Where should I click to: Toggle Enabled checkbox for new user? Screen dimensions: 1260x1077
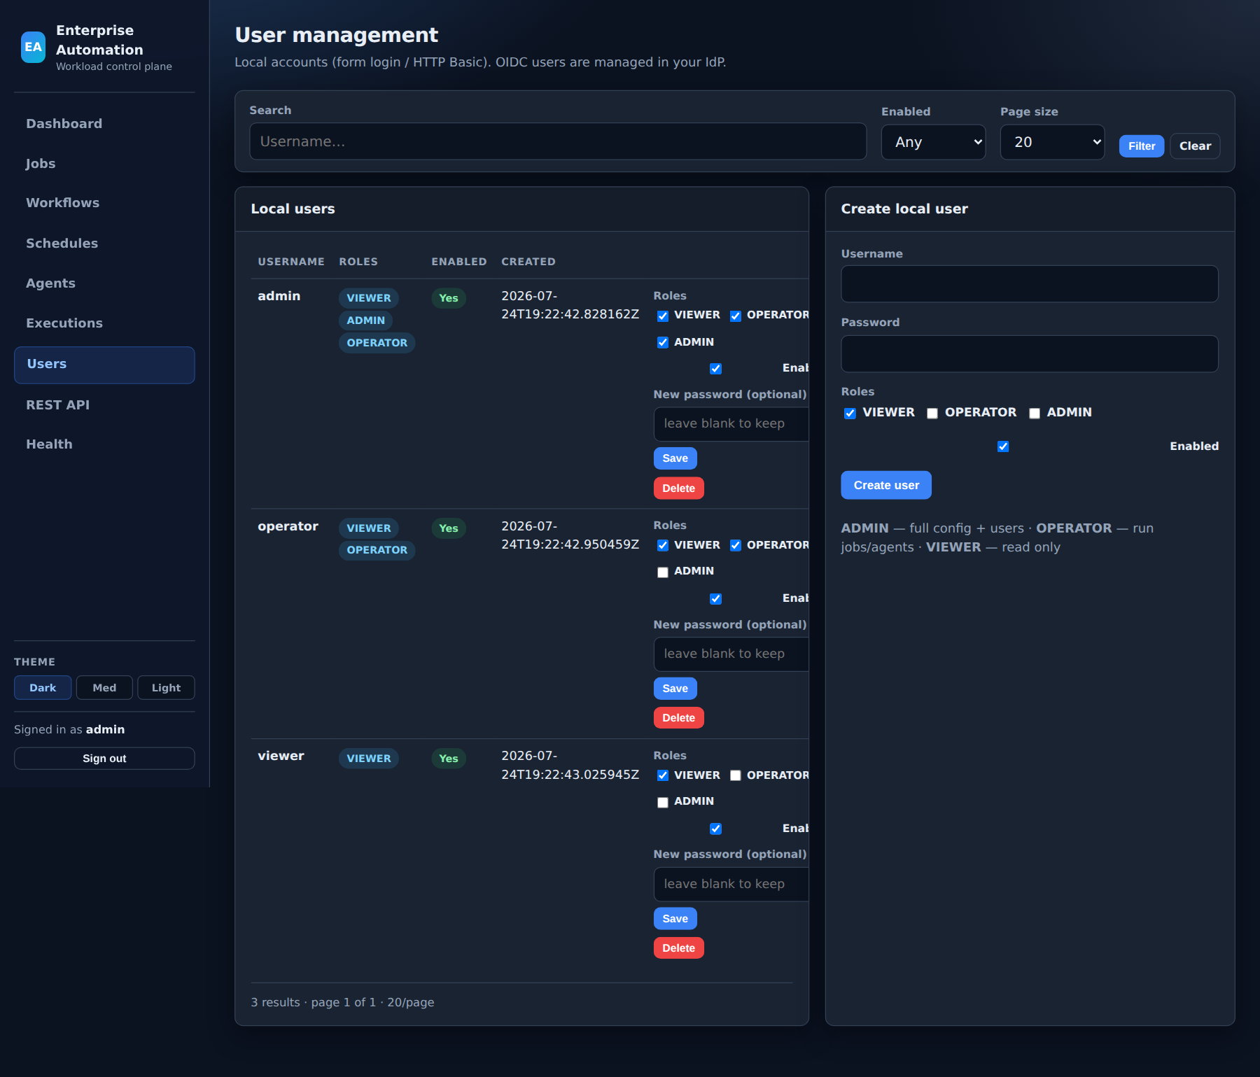click(x=1003, y=446)
